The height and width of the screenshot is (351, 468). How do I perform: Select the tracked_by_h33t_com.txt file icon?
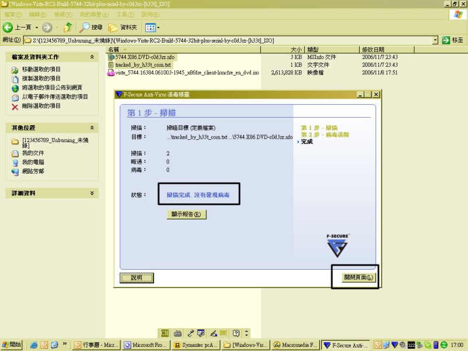click(x=111, y=64)
